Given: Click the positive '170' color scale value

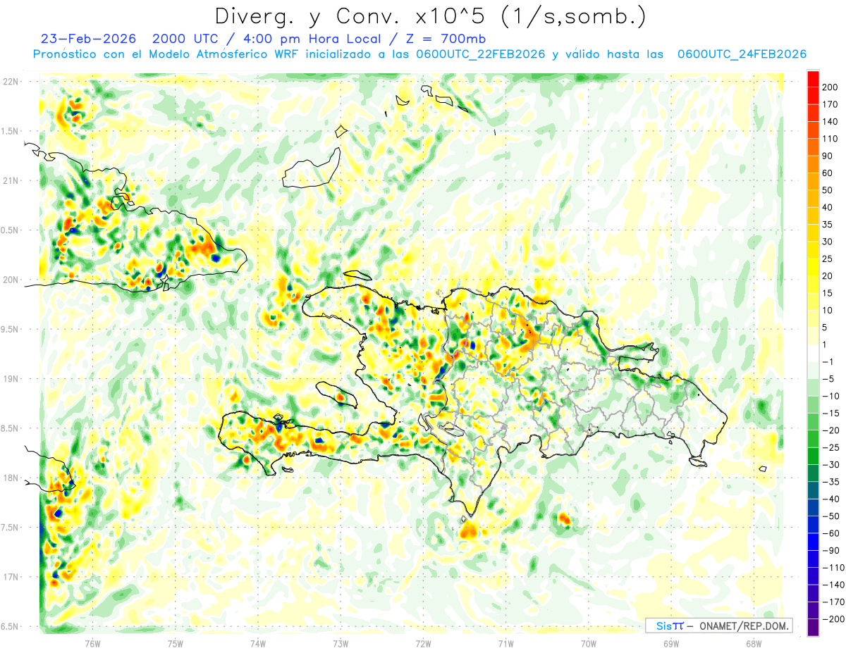Looking at the screenshot, I should [830, 104].
